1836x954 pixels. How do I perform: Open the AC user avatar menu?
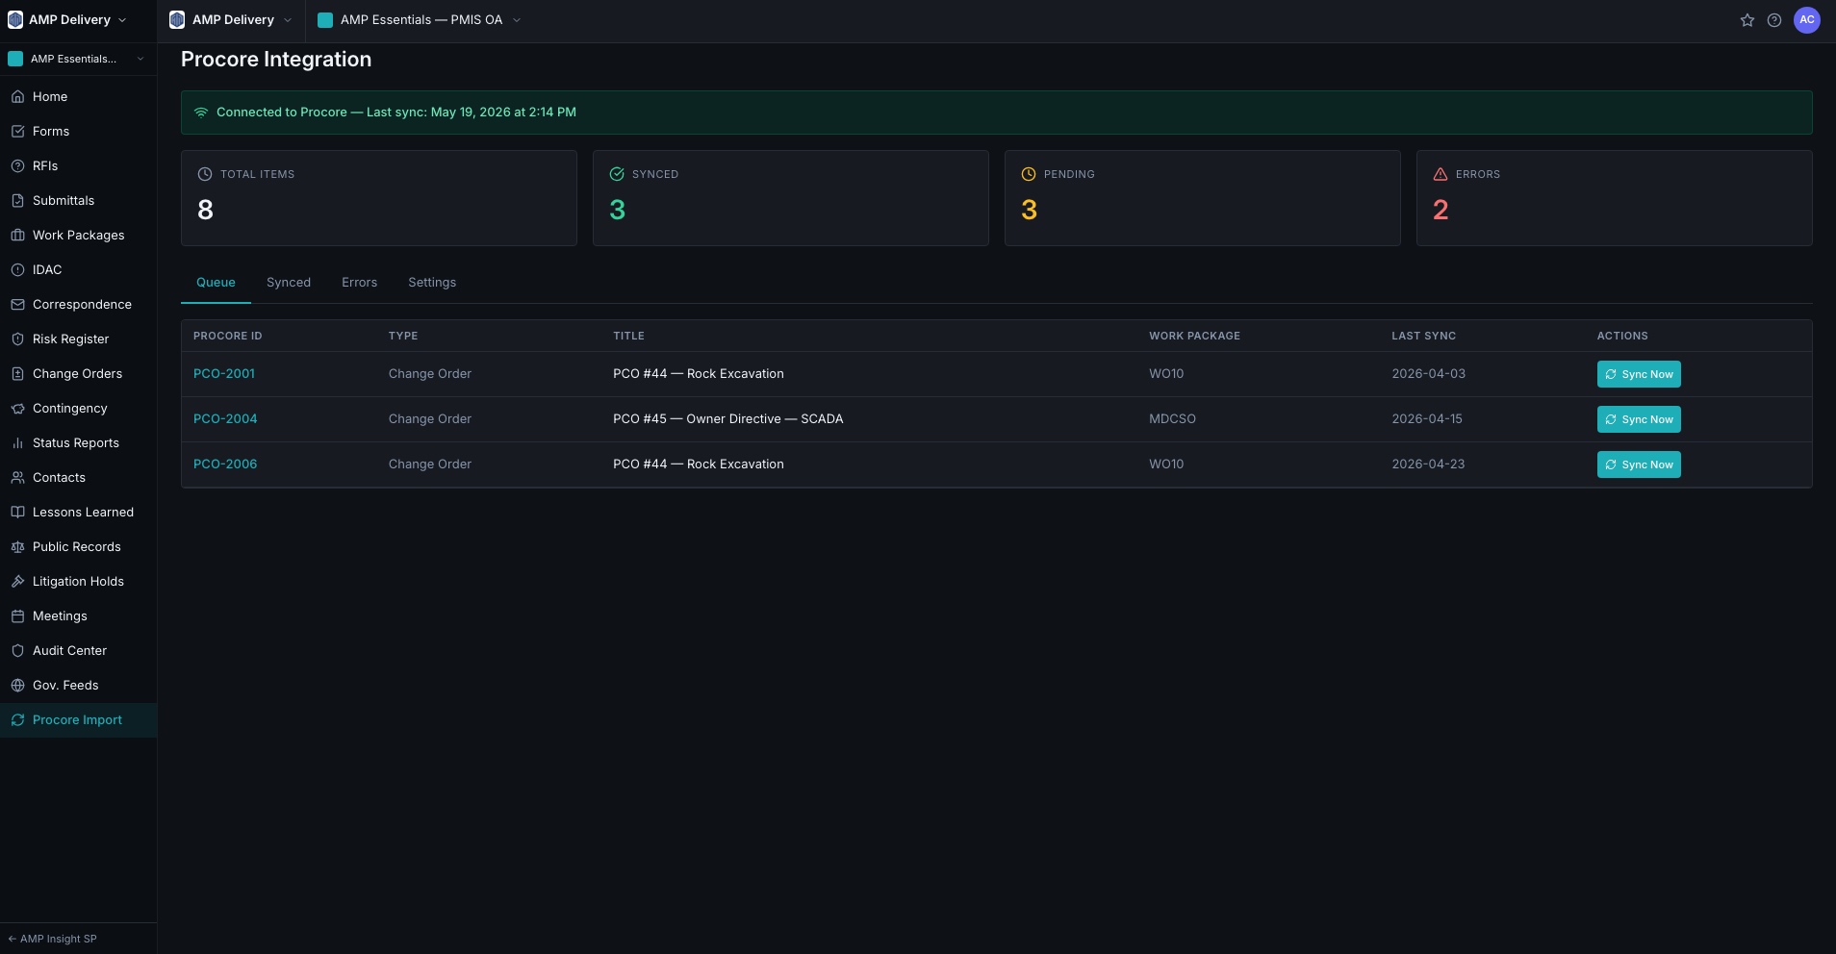coord(1807,20)
